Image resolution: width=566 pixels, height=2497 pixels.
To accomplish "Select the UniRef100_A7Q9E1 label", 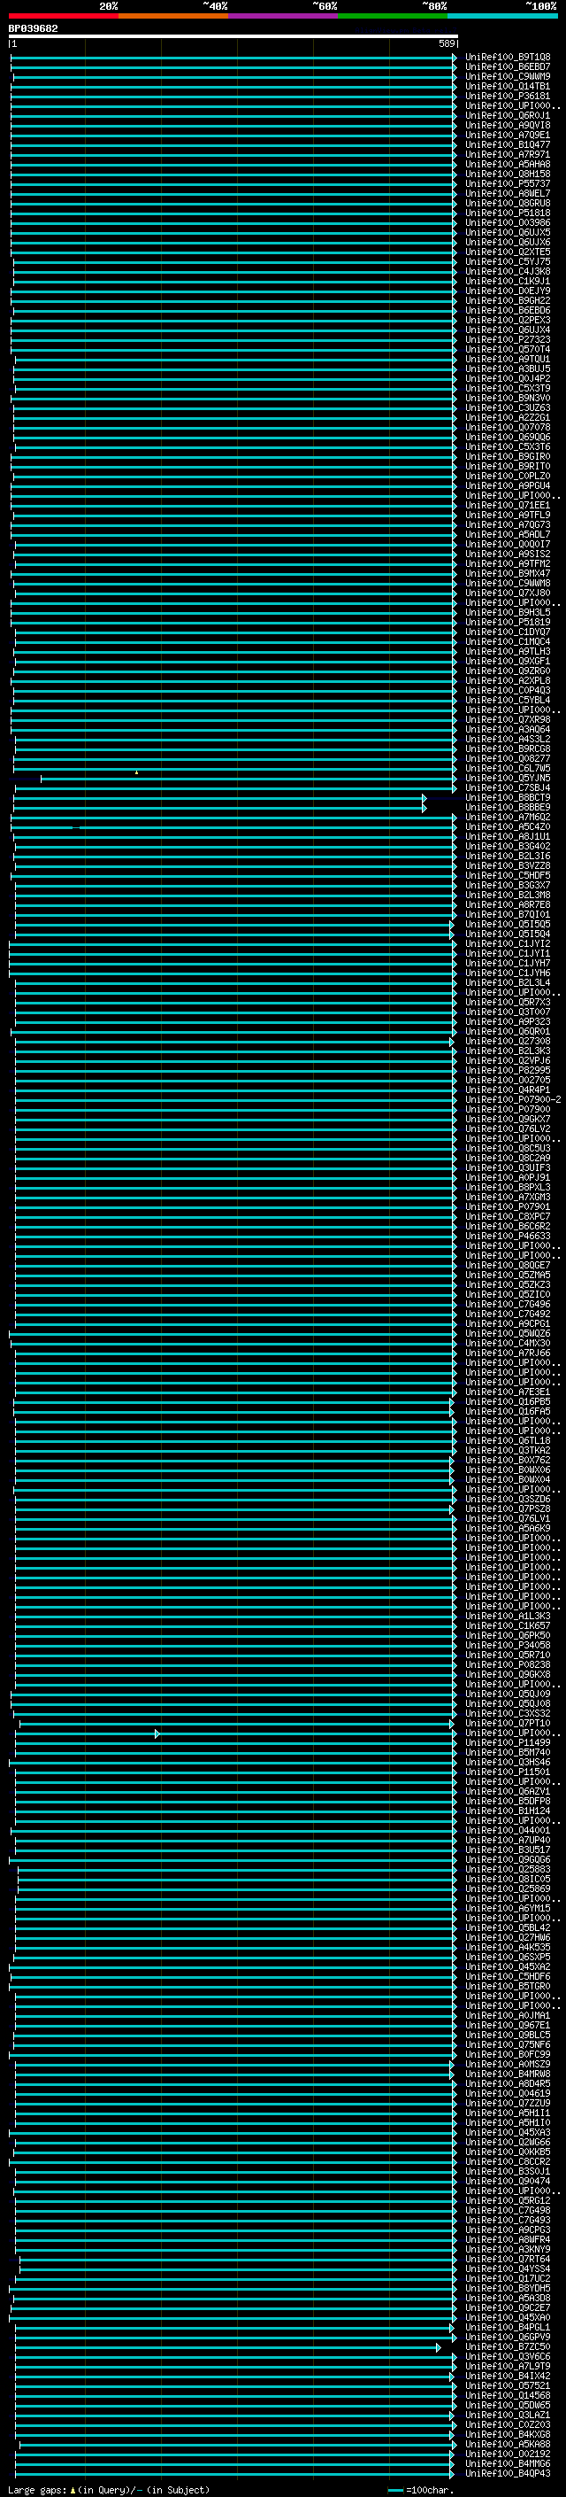I will pos(507,135).
